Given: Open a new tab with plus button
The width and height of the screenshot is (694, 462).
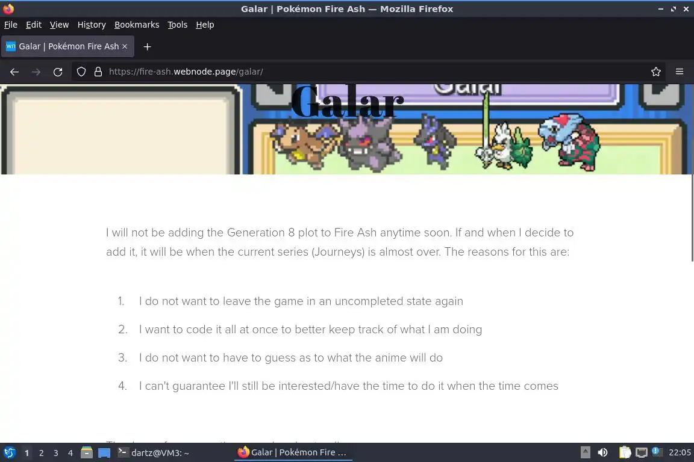Looking at the screenshot, I should (x=148, y=46).
